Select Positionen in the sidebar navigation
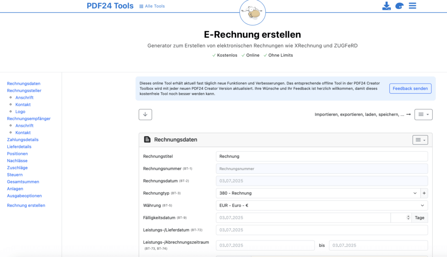Image resolution: width=447 pixels, height=257 pixels. (x=17, y=154)
